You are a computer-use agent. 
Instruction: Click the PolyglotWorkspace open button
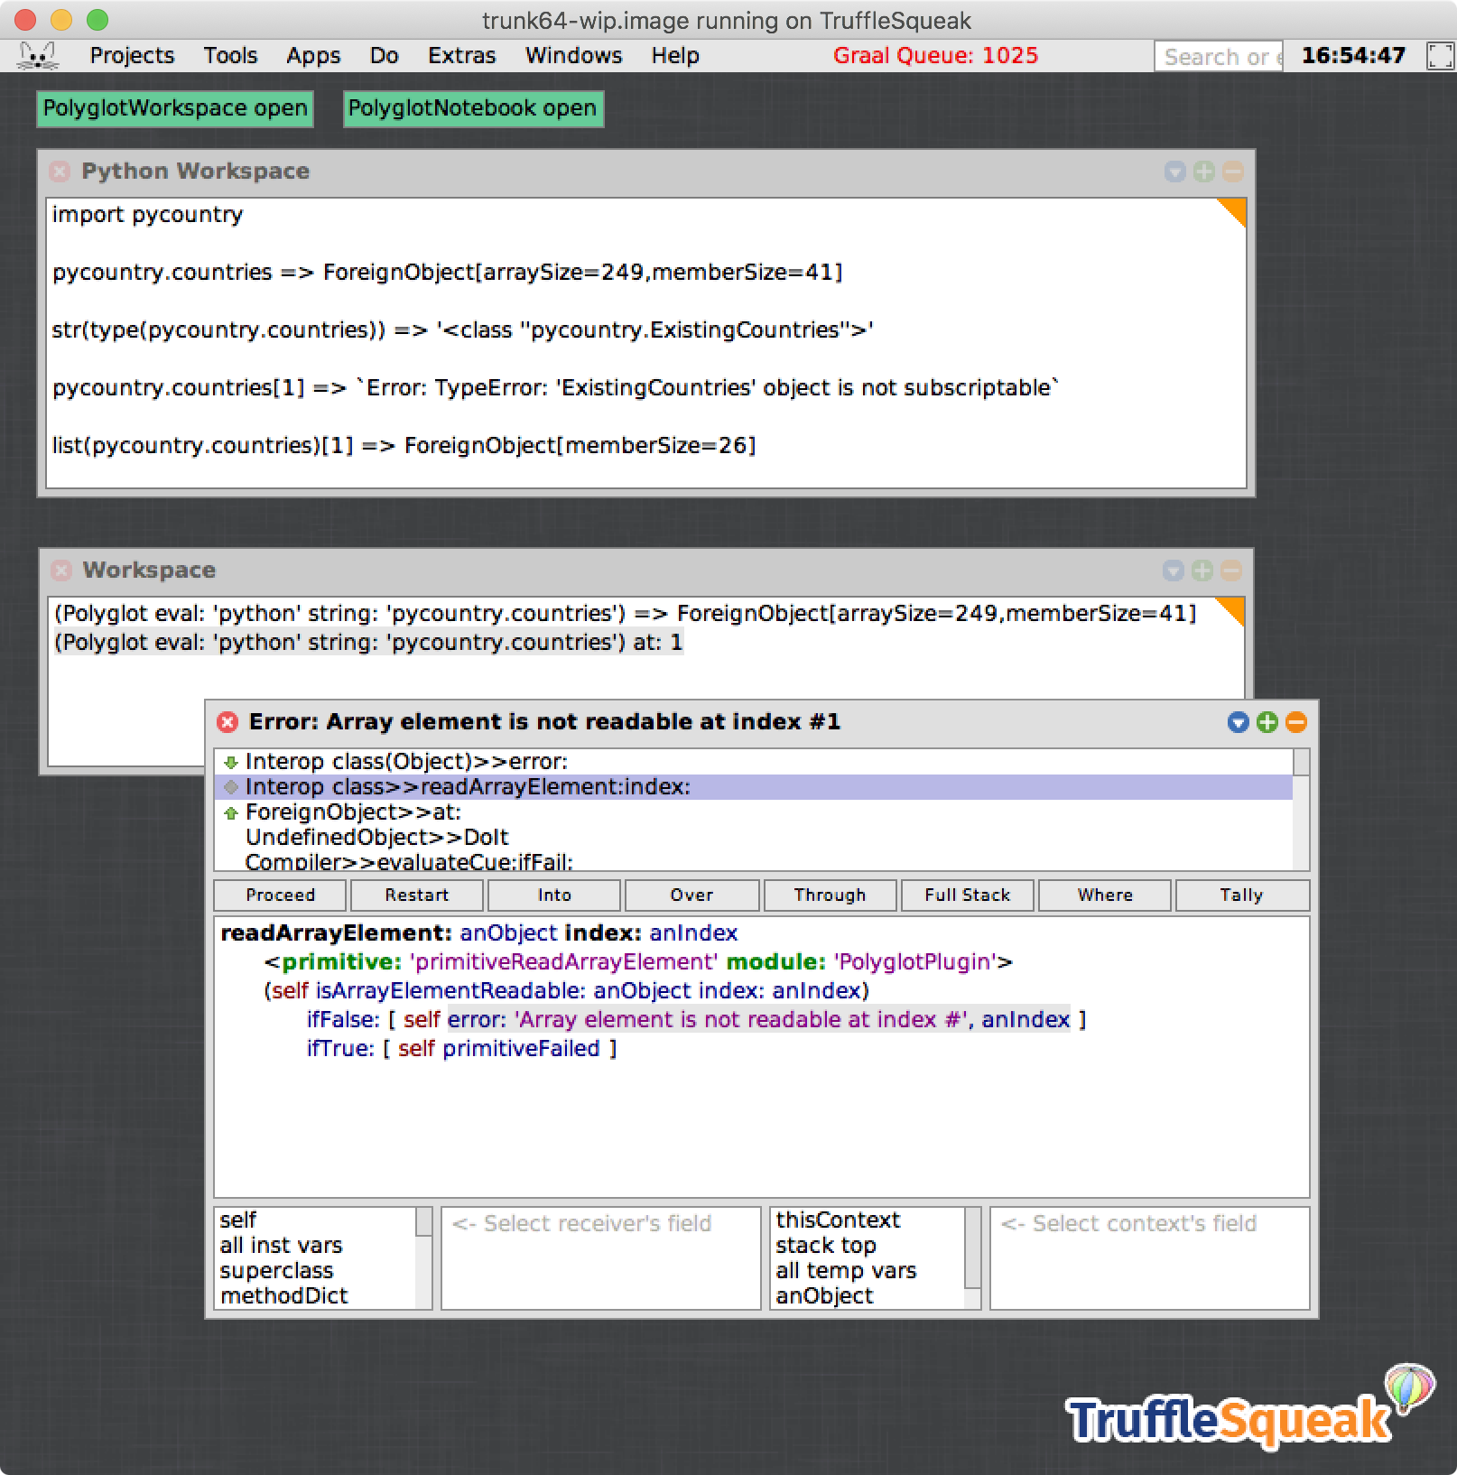click(x=175, y=108)
